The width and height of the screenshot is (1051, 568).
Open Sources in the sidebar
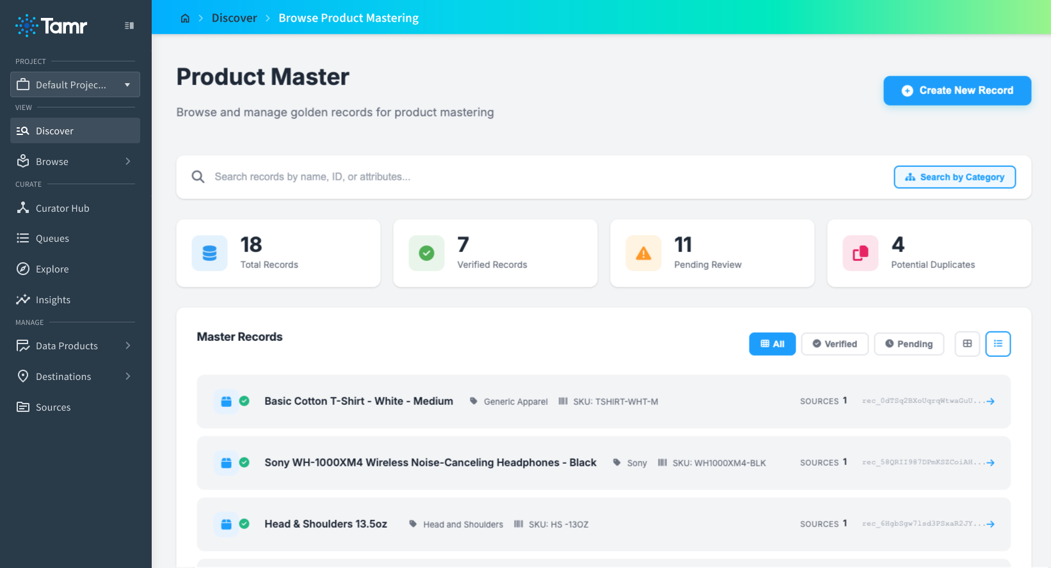click(x=75, y=407)
